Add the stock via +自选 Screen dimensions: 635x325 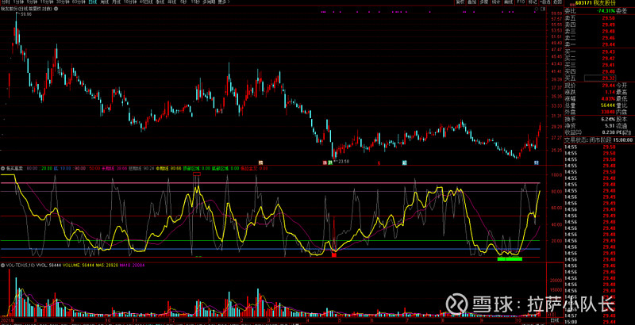(507, 3)
